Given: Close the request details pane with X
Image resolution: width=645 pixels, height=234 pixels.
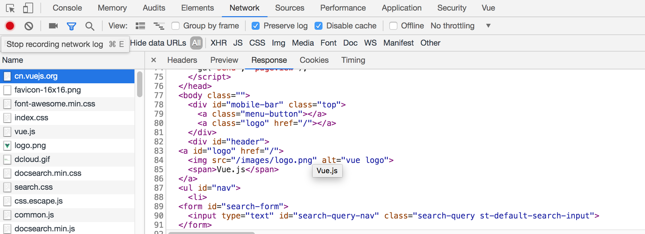Looking at the screenshot, I should tap(153, 60).
